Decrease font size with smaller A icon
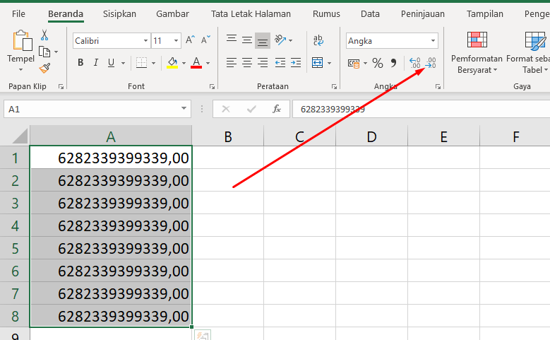 click(x=205, y=40)
